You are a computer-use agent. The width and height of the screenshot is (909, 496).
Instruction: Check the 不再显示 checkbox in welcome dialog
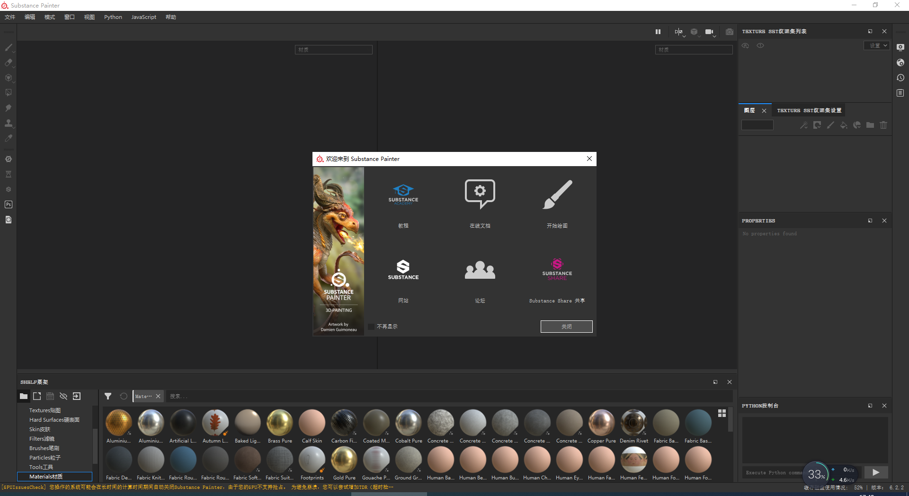(371, 327)
